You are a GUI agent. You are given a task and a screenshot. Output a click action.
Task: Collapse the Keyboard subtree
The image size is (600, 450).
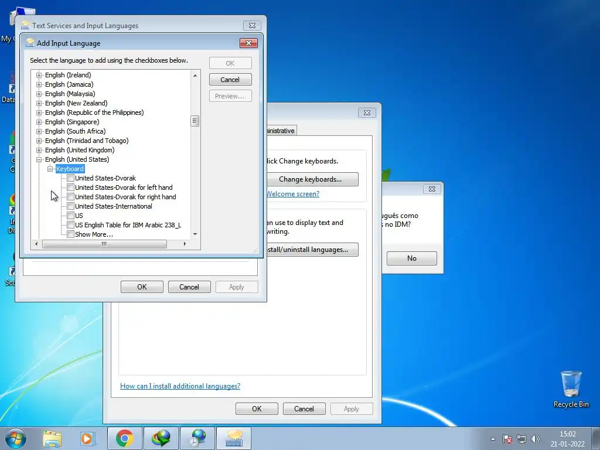[50, 169]
